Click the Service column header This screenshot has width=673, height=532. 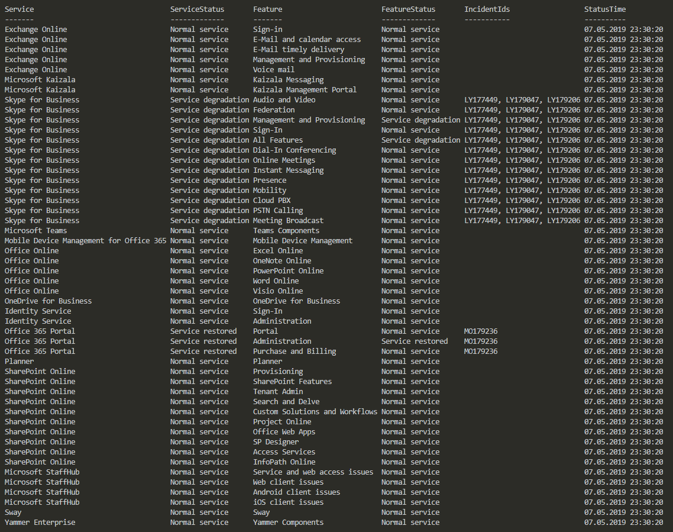[x=20, y=9]
